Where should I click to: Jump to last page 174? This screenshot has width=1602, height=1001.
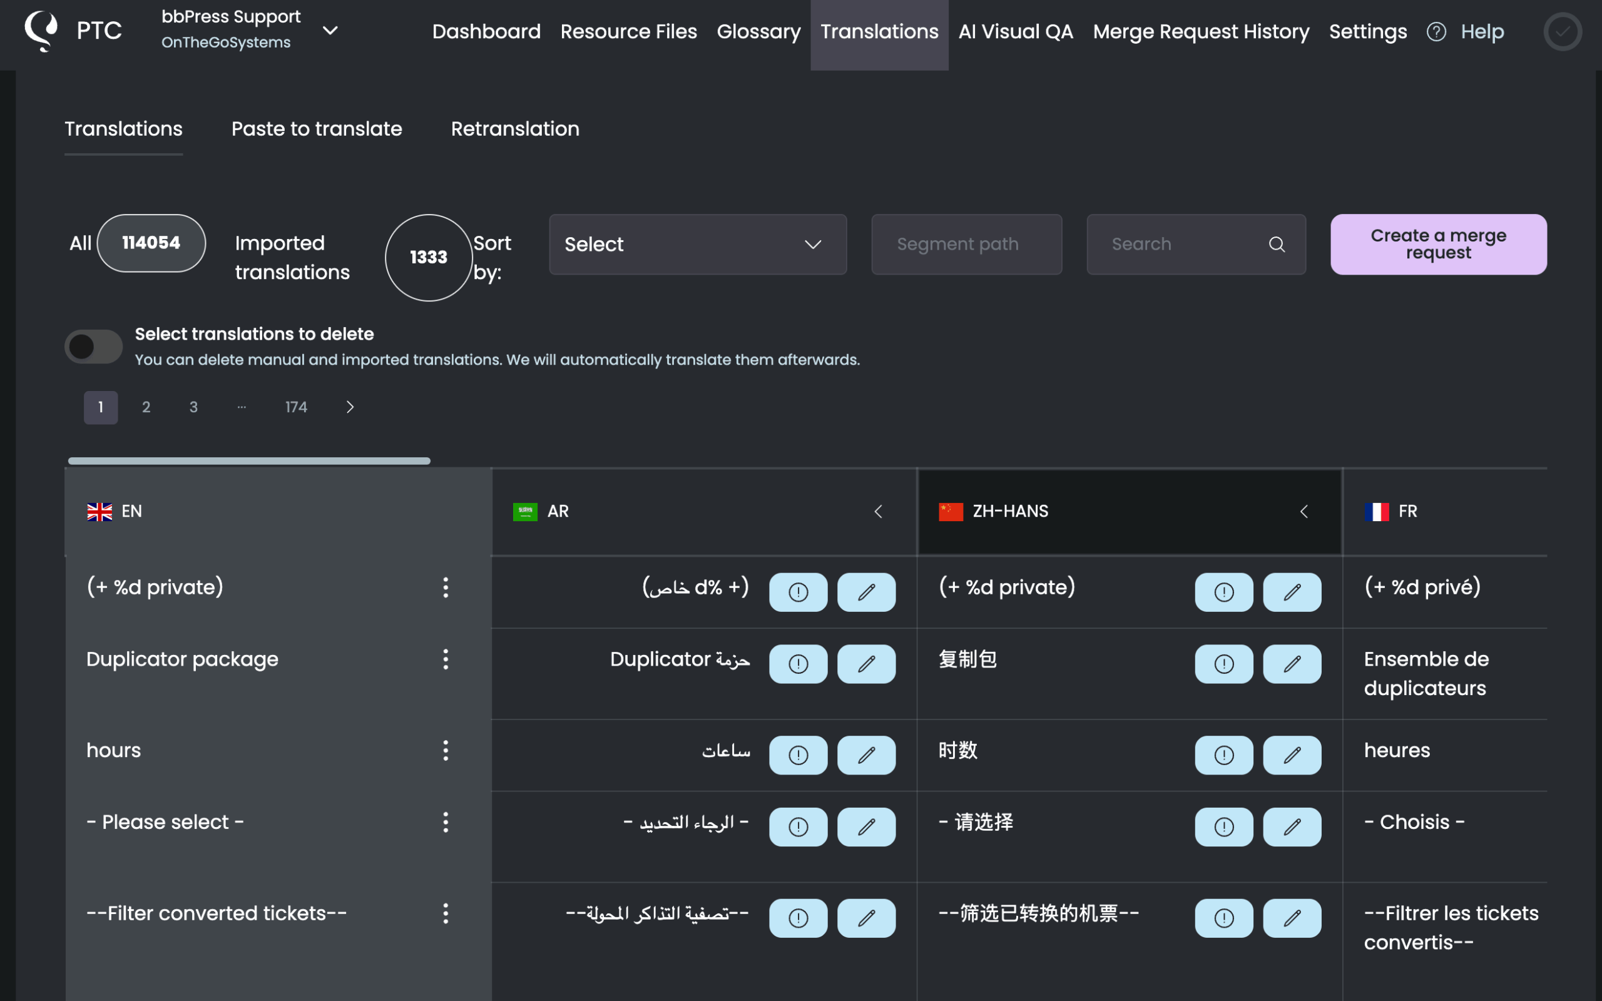click(x=296, y=407)
